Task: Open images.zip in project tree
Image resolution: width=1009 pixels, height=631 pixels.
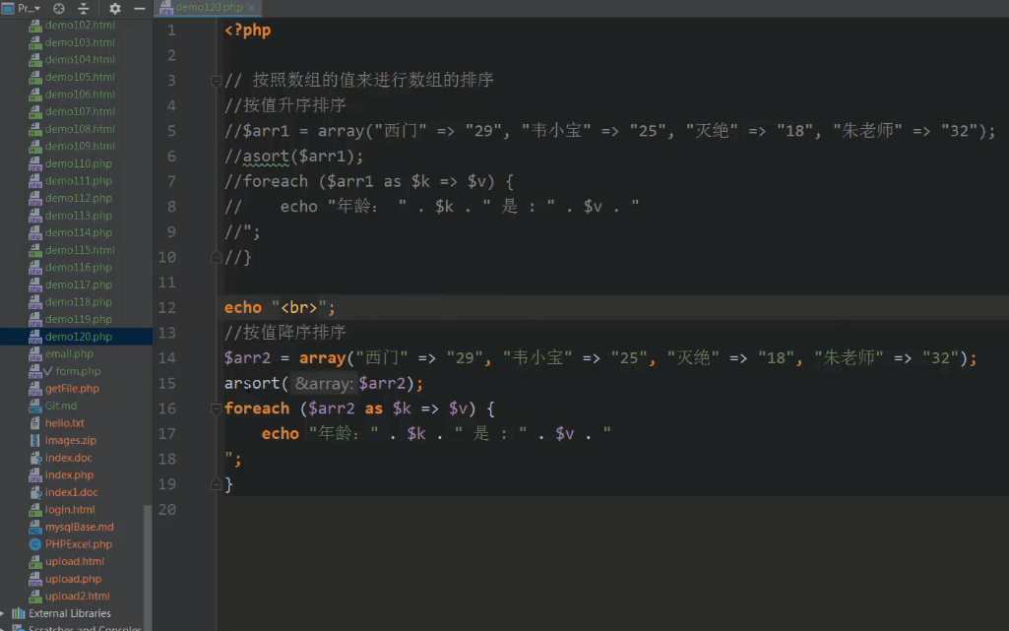Action: coord(70,440)
